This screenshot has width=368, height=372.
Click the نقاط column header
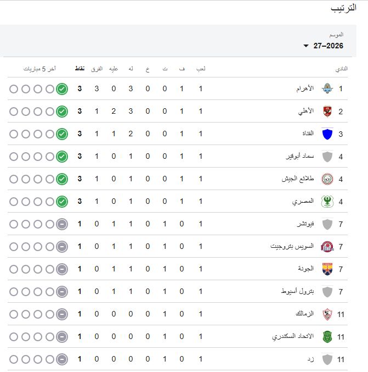tap(80, 69)
